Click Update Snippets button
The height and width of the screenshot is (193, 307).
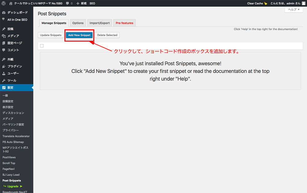coord(51,35)
